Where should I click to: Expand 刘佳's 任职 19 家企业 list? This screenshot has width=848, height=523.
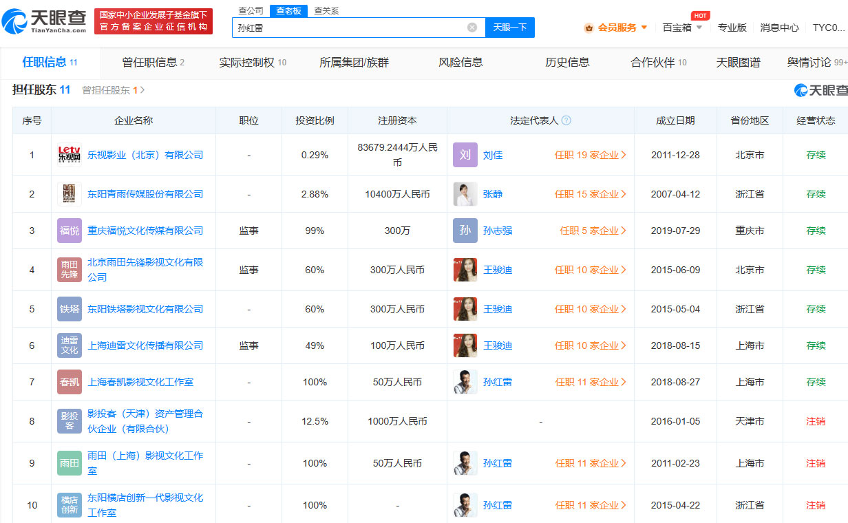(x=590, y=155)
